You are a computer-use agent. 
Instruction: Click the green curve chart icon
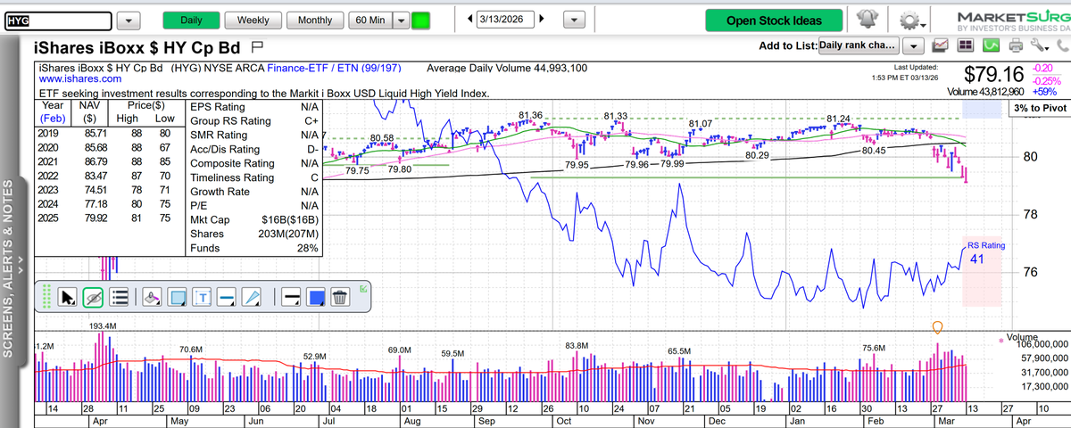[x=989, y=45]
